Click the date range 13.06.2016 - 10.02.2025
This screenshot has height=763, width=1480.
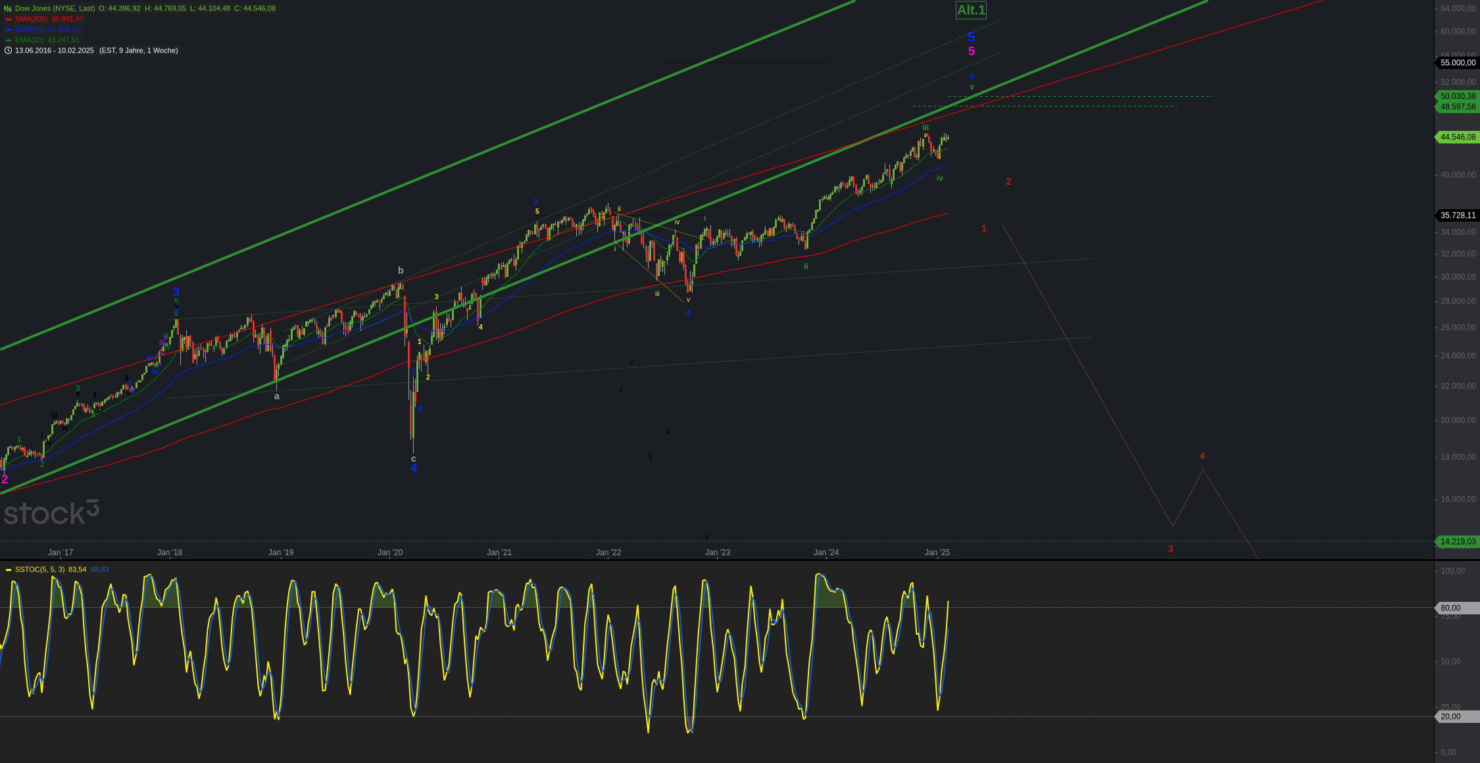coord(55,51)
